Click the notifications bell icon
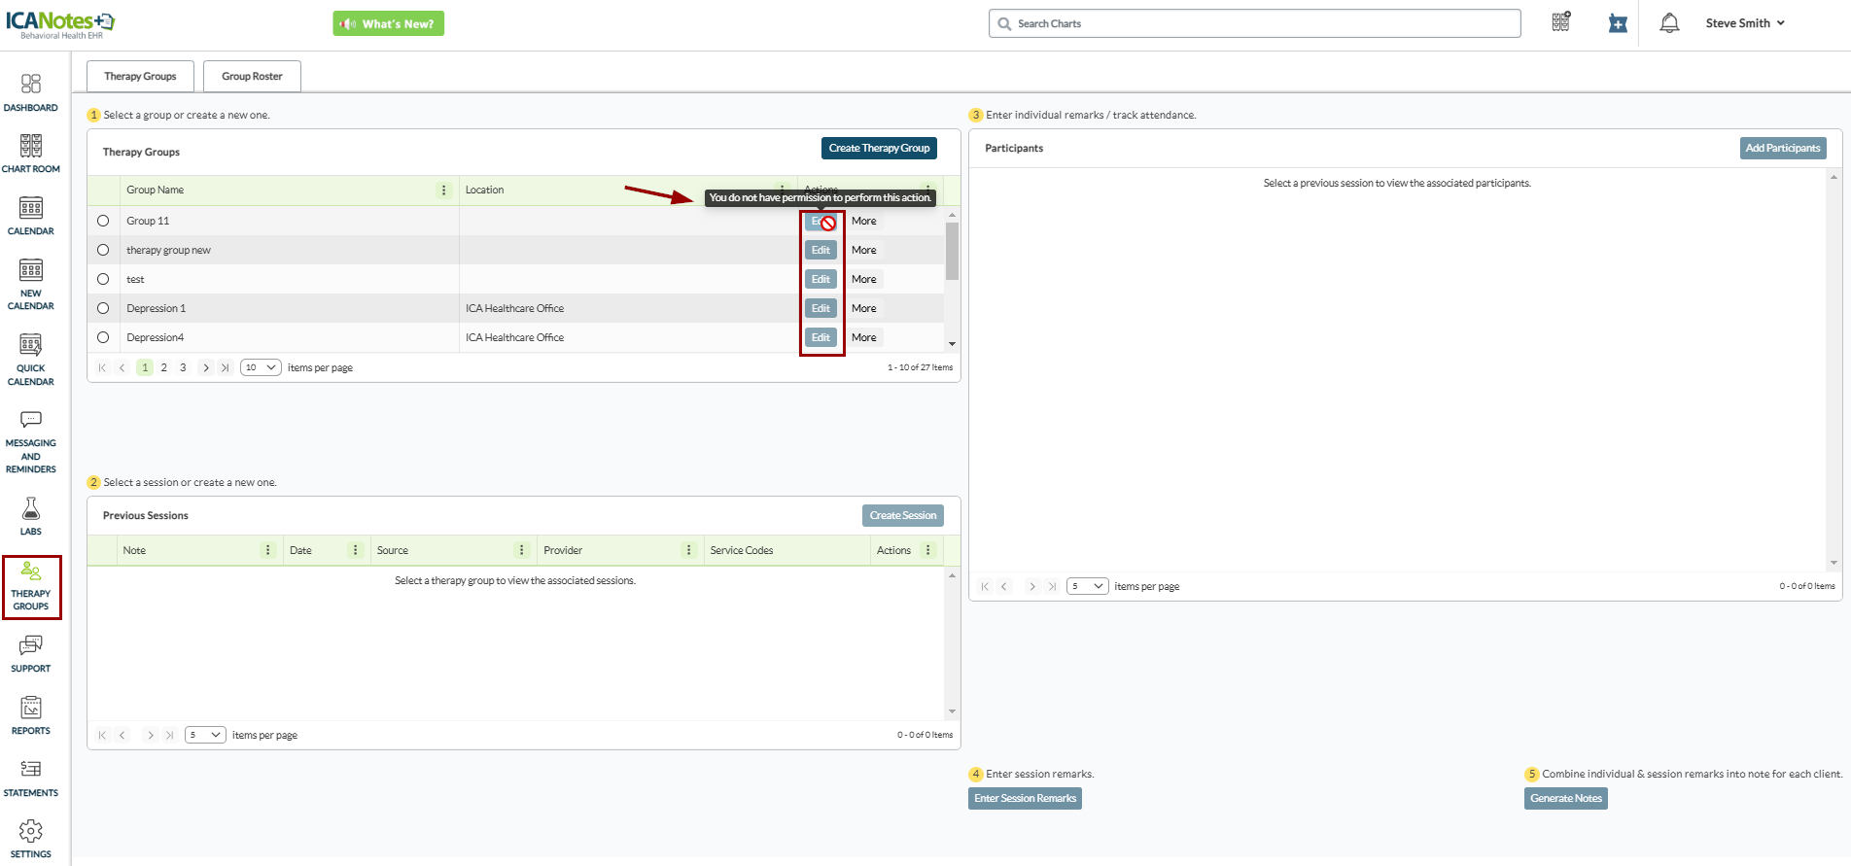1851x866 pixels. pos(1669,23)
